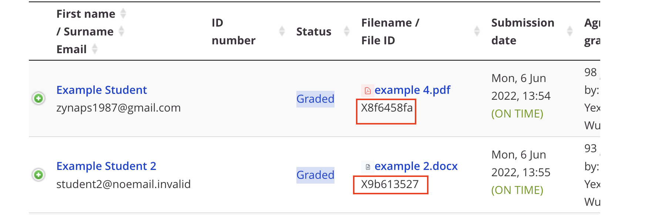Viewport: 652px width, 215px height.
Task: Open the example 2.docx file
Action: click(416, 166)
